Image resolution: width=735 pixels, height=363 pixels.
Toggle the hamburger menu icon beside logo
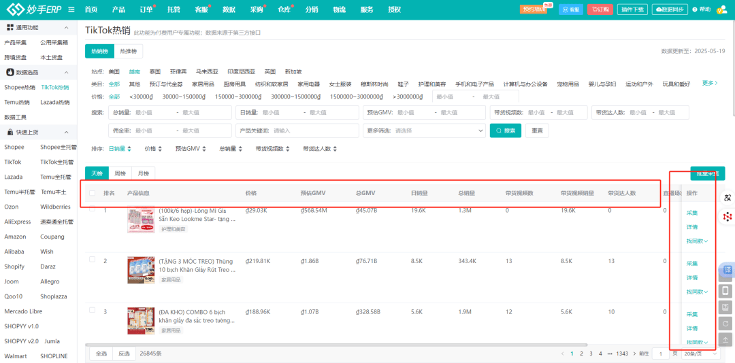(x=71, y=10)
